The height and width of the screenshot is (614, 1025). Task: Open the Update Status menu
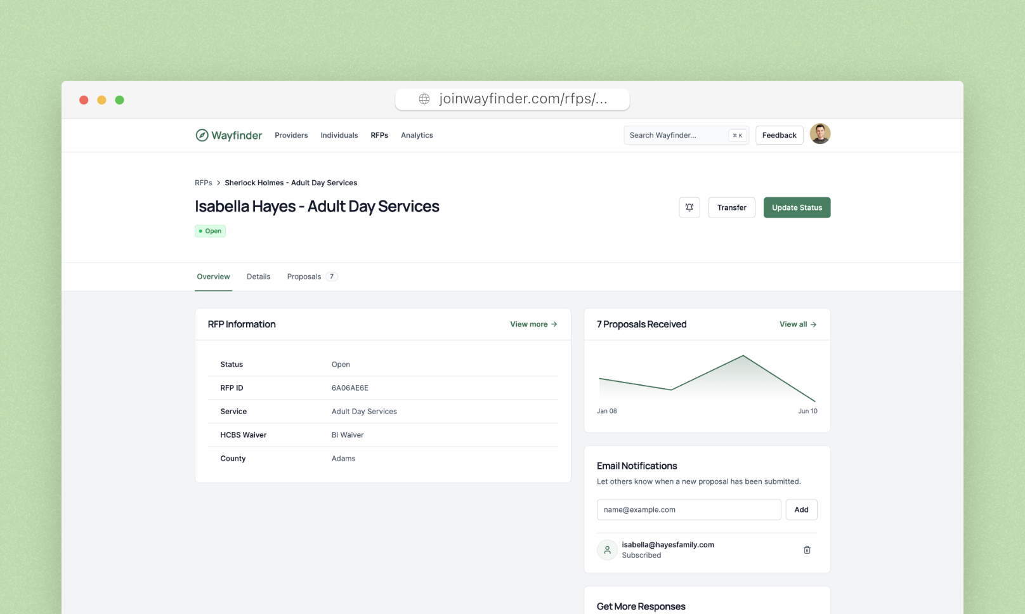coord(797,207)
